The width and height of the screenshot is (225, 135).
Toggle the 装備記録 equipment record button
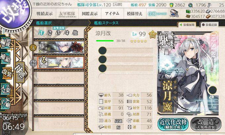209,25
